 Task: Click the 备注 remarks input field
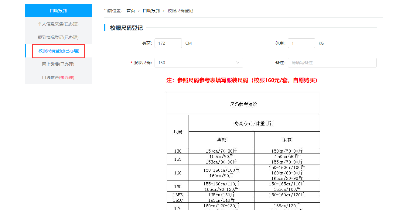(332, 63)
